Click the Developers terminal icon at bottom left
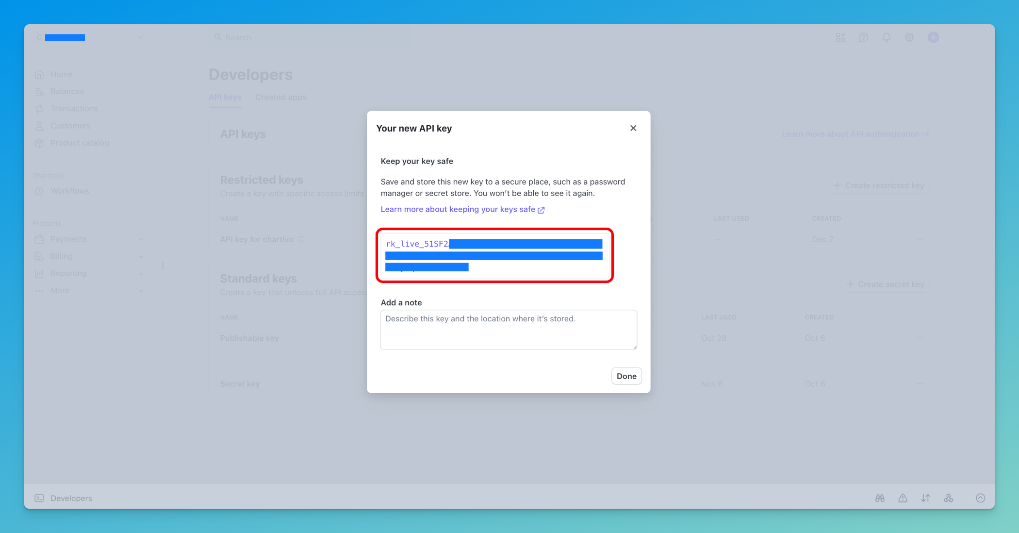Image resolution: width=1019 pixels, height=533 pixels. pos(39,498)
